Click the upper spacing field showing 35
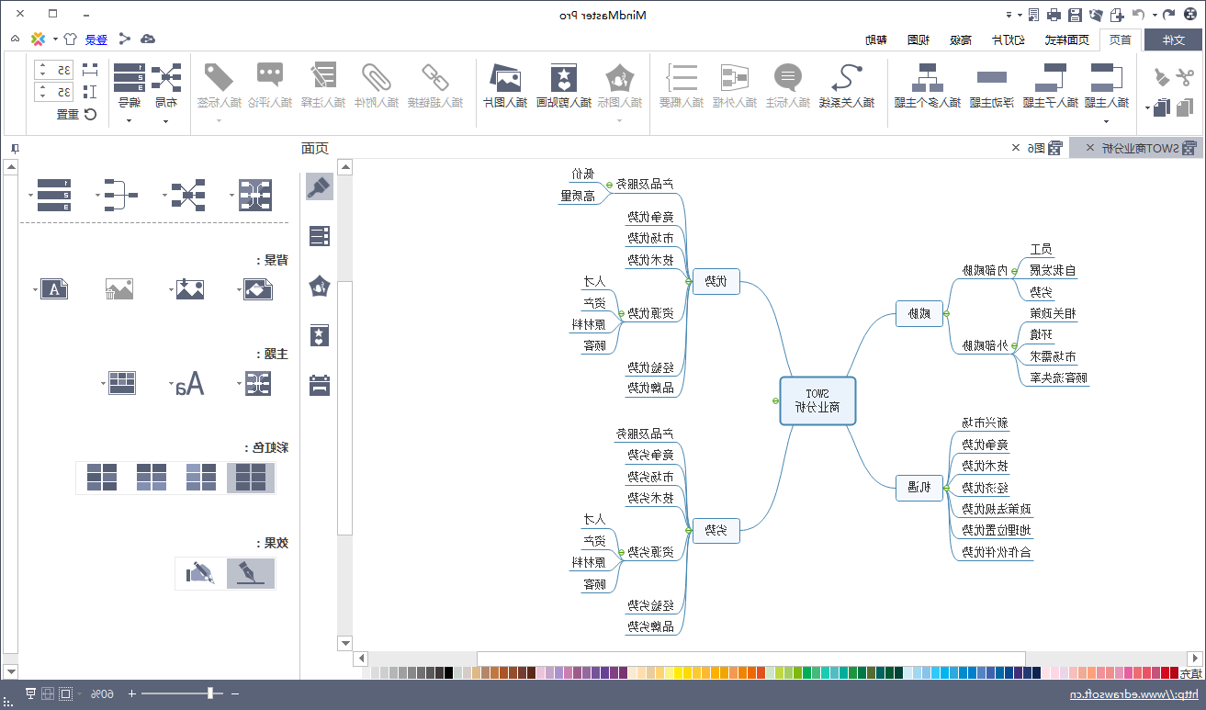 55,70
